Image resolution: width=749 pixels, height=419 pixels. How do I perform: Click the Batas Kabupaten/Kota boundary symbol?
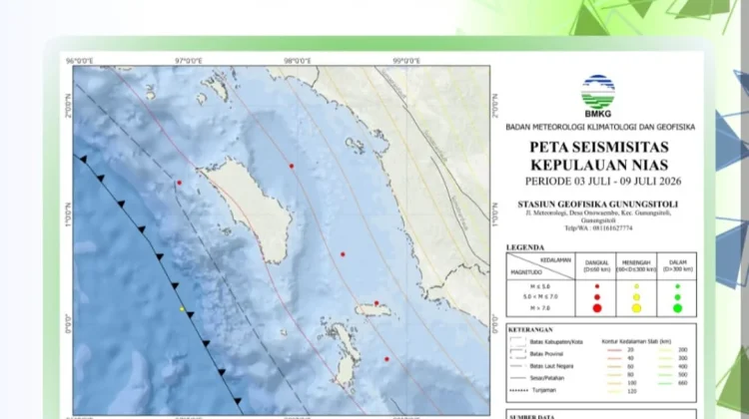pos(517,342)
